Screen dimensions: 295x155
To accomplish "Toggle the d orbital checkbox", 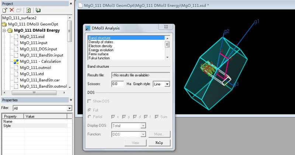I will click(x=135, y=117).
